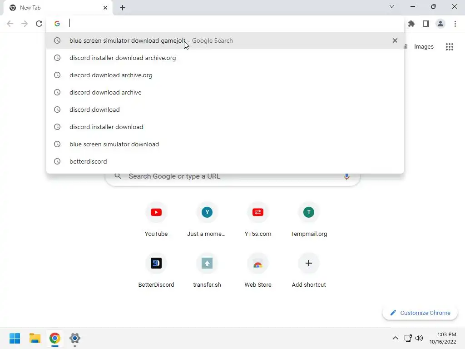Open a new tab with plus button
Screen dimensions: 465x349
pyautogui.click(x=123, y=8)
